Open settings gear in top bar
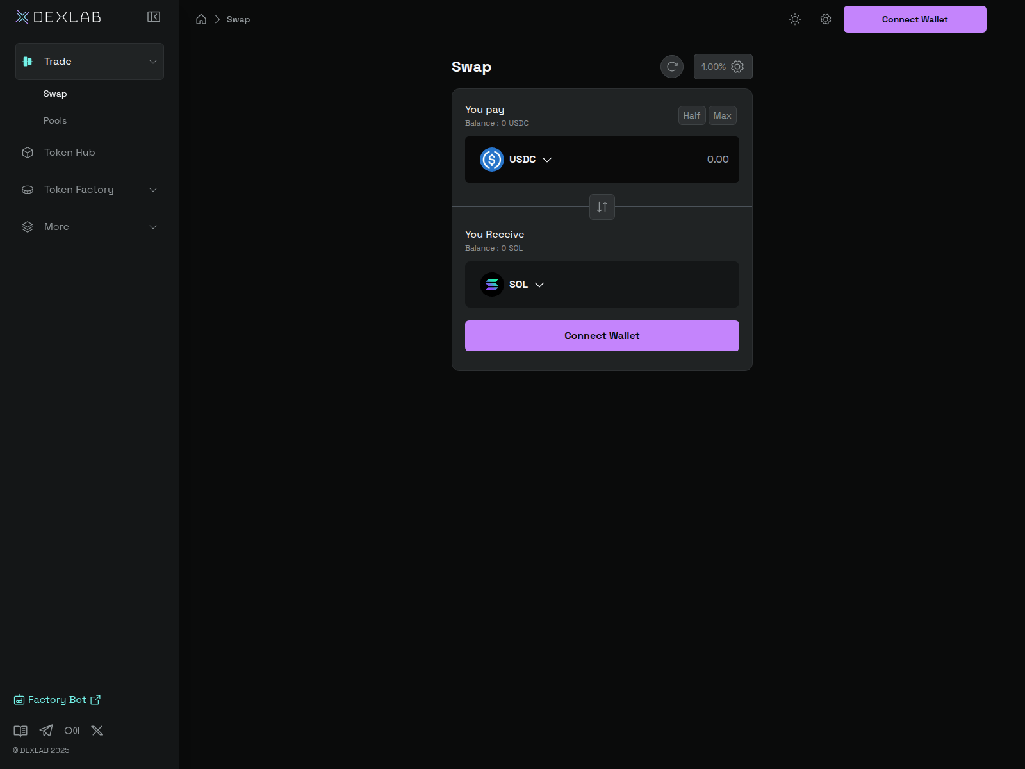The image size is (1025, 769). tap(826, 19)
